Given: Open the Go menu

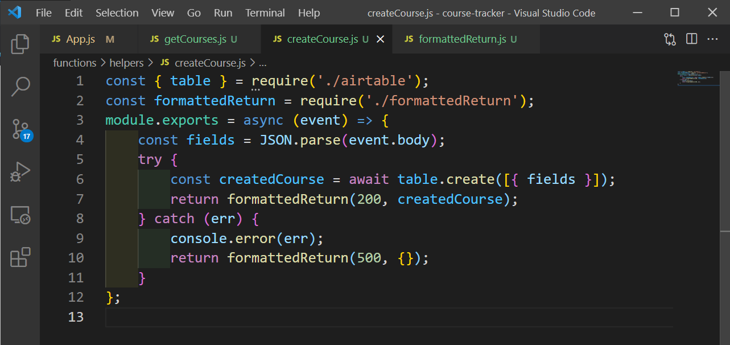Looking at the screenshot, I should [194, 13].
